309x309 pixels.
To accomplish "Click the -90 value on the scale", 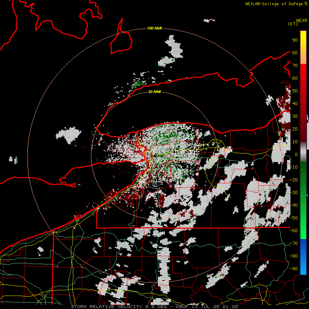I will (294, 269).
